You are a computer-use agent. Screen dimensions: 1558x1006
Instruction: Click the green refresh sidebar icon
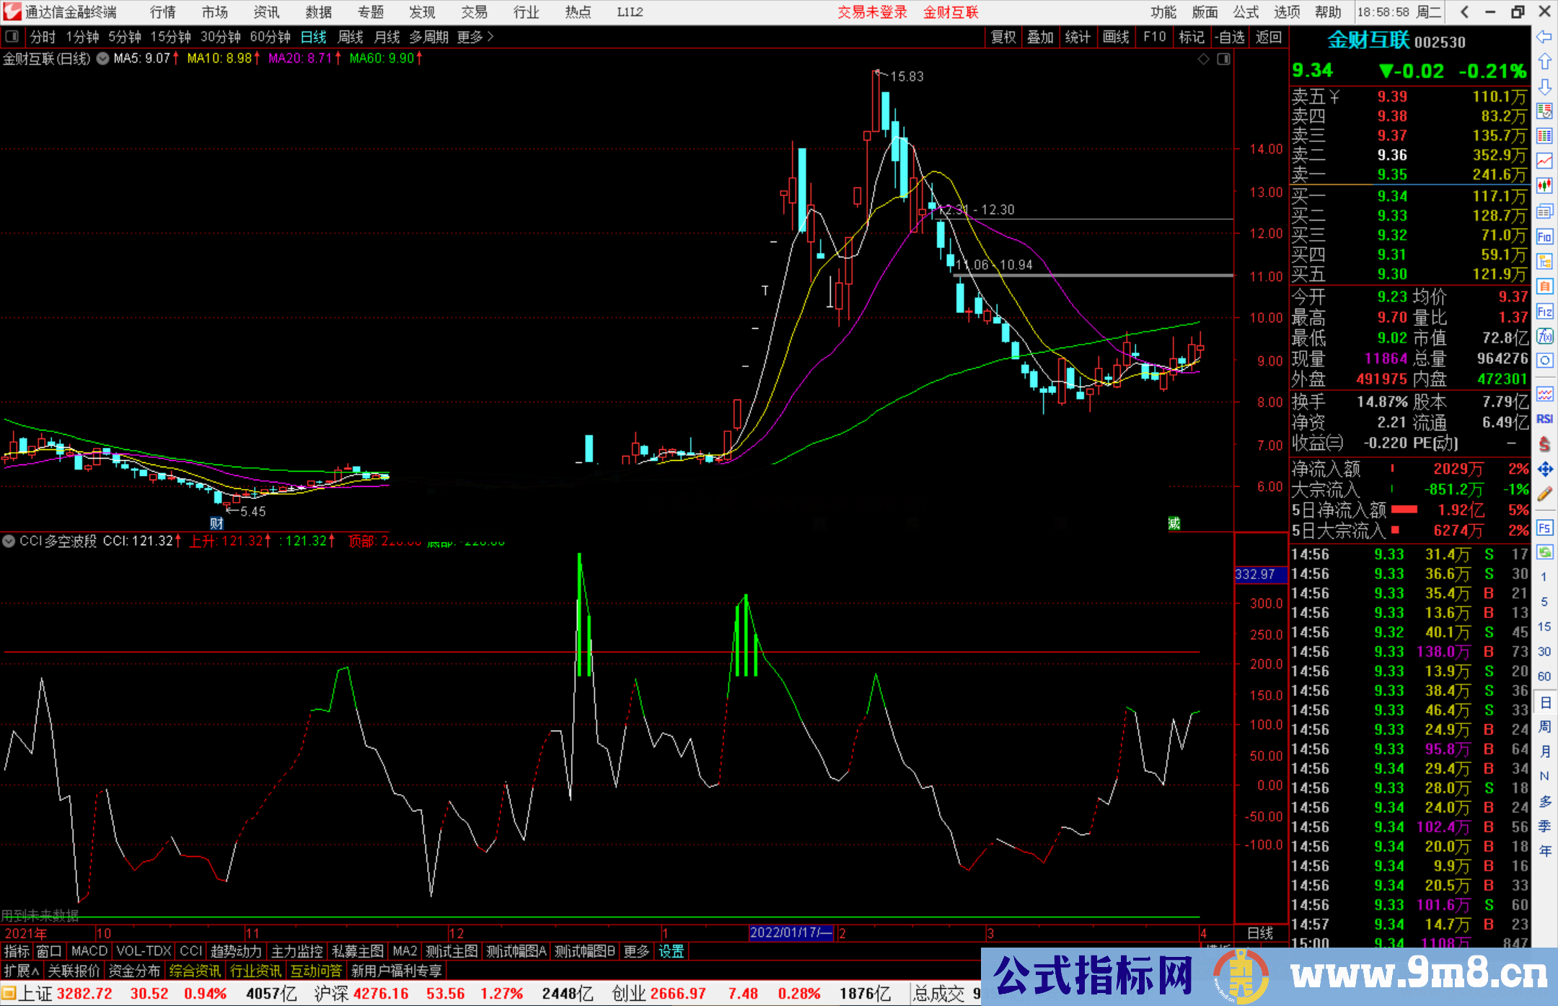point(1544,552)
